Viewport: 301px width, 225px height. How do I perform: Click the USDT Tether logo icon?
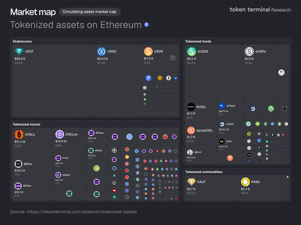coord(19,51)
